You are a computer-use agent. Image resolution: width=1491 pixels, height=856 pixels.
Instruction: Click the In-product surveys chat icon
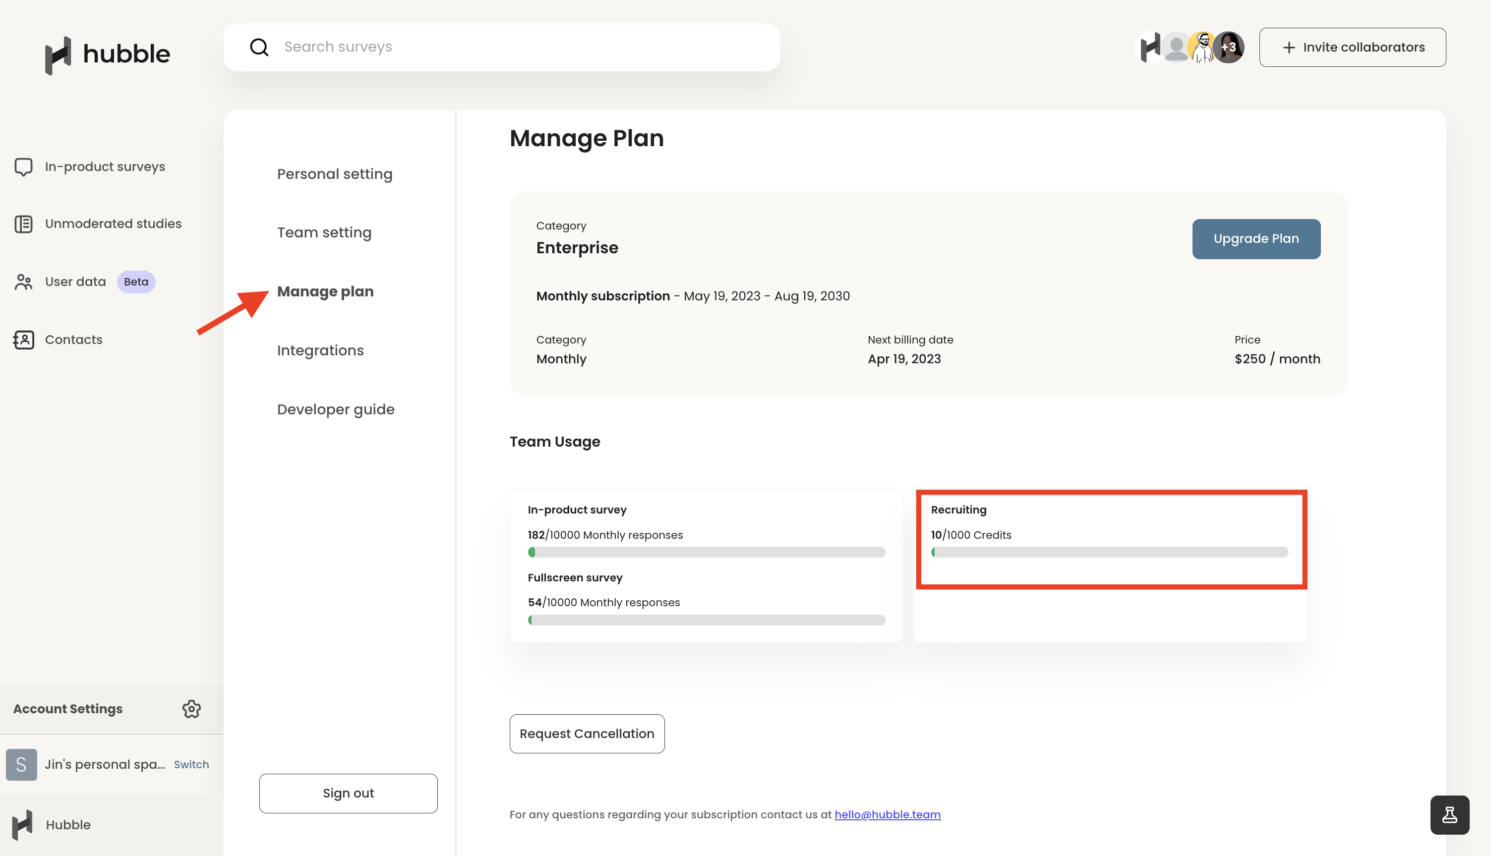[x=23, y=167]
